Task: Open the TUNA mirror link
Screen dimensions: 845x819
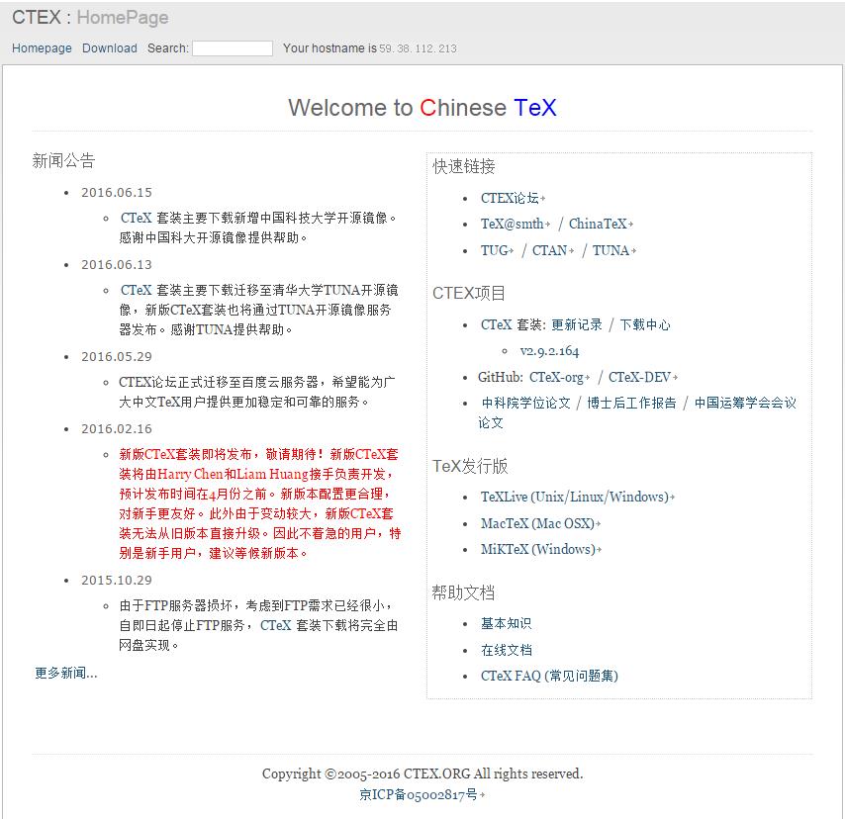Action: (x=614, y=250)
